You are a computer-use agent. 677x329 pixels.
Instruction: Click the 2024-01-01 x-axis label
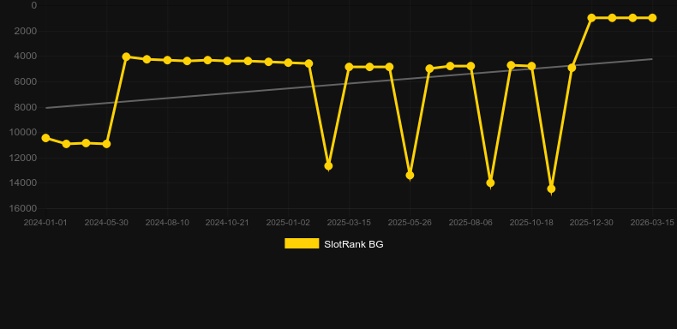[45, 223]
